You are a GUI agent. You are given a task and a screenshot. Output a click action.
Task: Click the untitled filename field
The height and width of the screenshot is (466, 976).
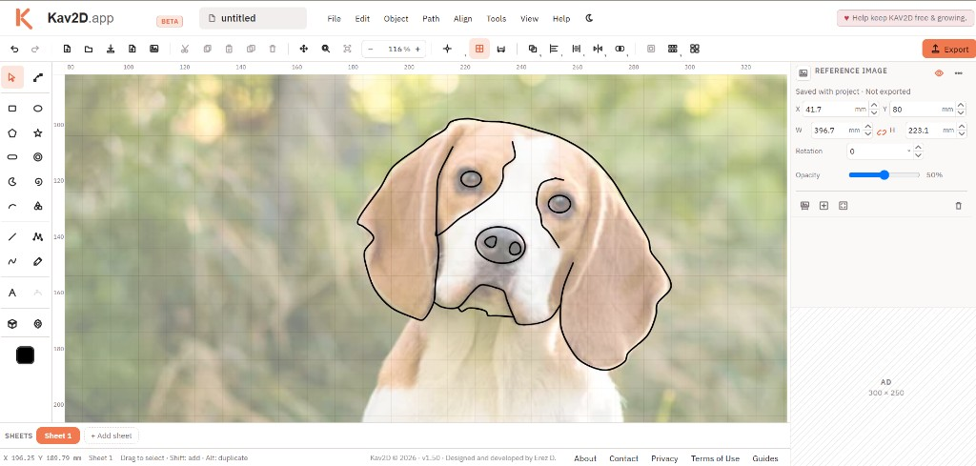(x=253, y=18)
